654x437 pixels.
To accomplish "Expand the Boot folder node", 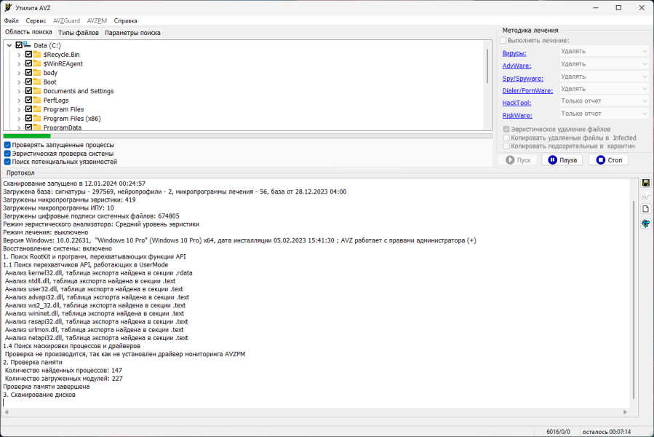I will click(x=19, y=82).
